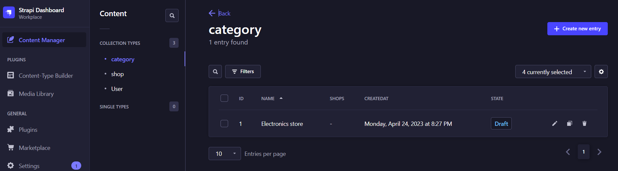Open list view settings gear icon
Screen dimensions: 618x171
coord(601,71)
